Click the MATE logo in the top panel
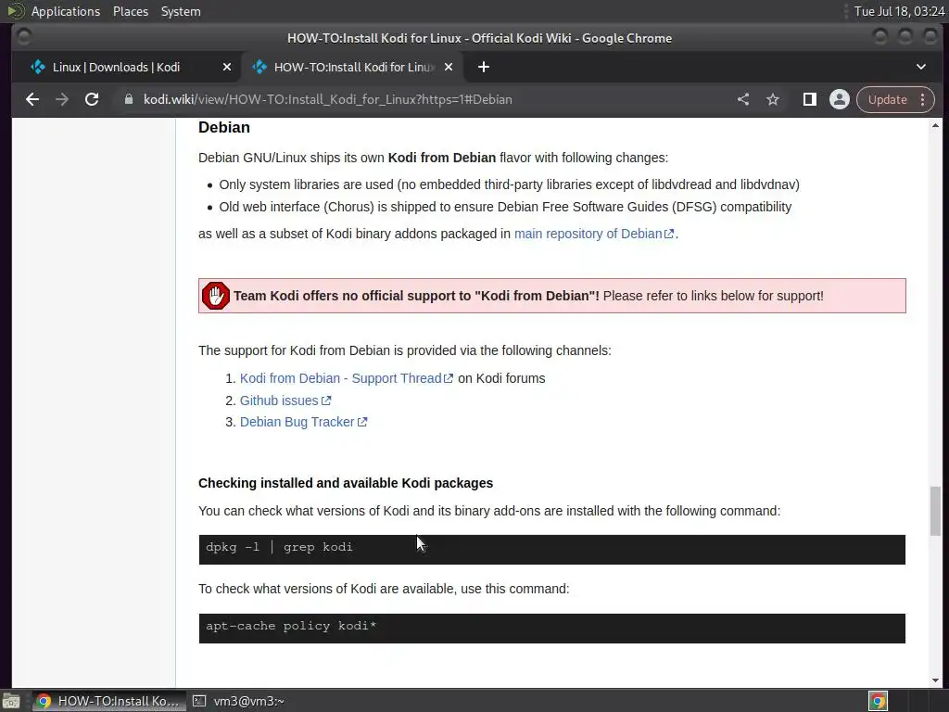 click(x=15, y=11)
